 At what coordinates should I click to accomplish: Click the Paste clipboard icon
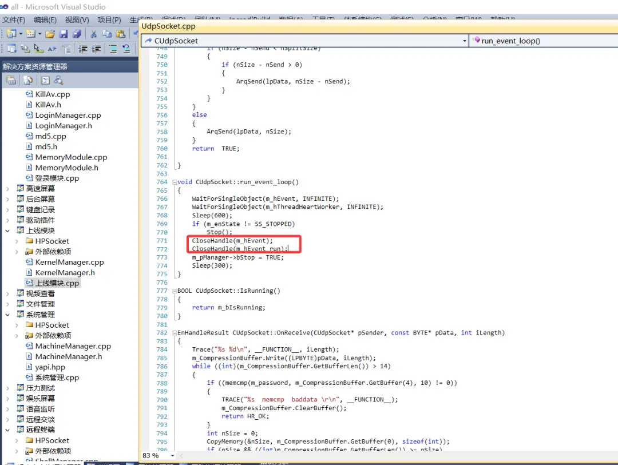[121, 34]
